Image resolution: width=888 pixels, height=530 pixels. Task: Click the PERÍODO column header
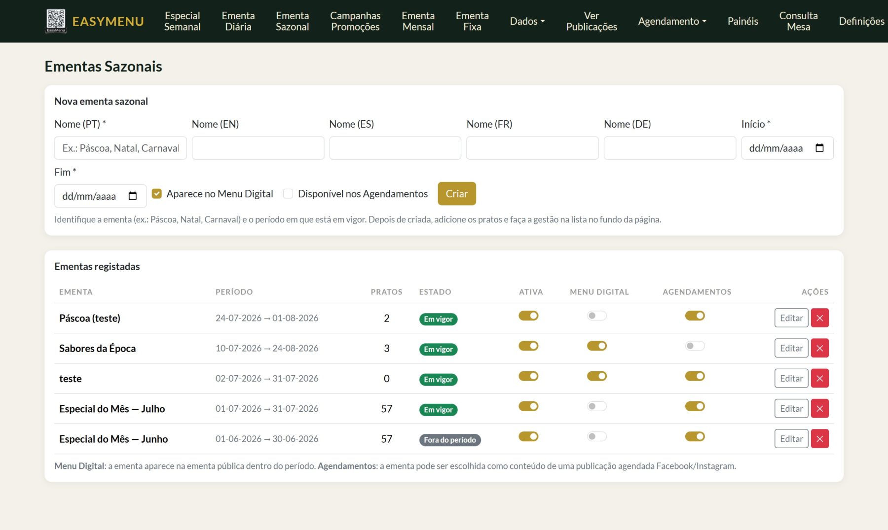(234, 292)
